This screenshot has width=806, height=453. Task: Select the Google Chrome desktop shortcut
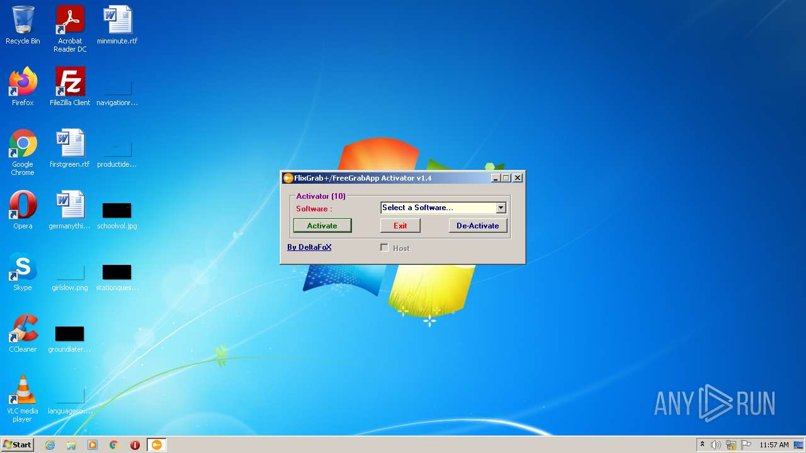tap(23, 152)
